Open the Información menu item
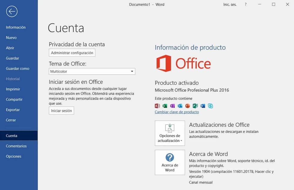Image resolution: width=294 pixels, height=190 pixels. click(16, 27)
